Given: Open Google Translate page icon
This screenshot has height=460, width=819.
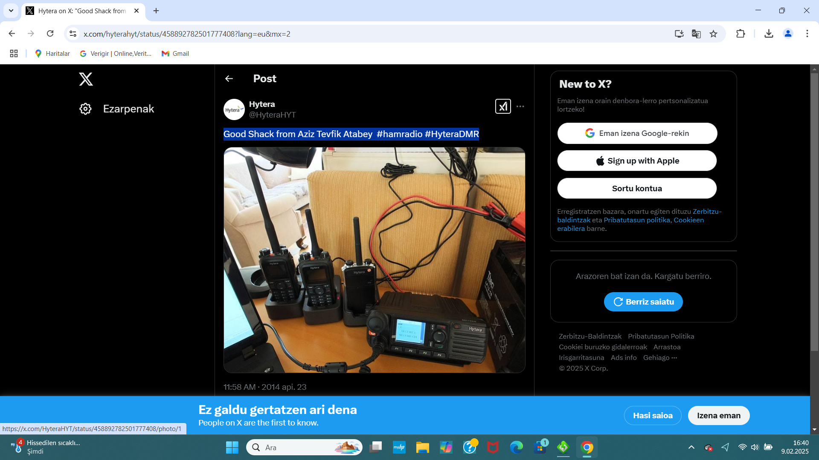Looking at the screenshot, I should [696, 34].
